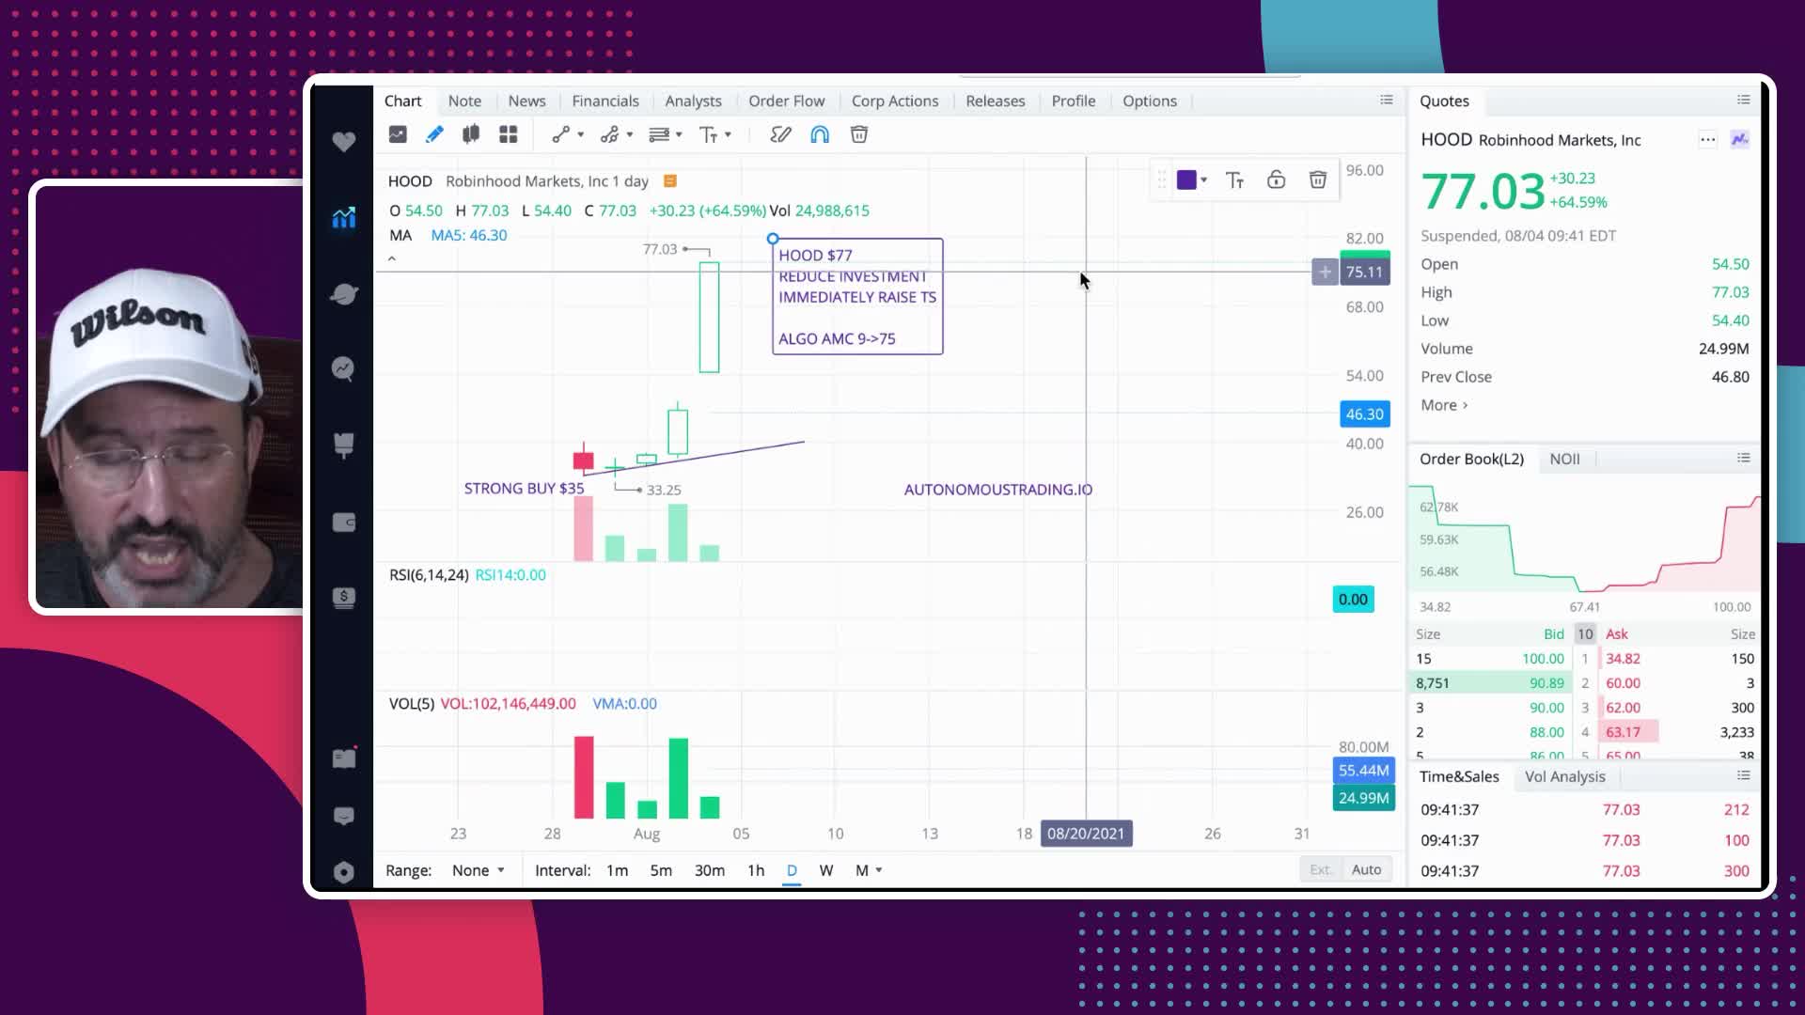Viewport: 1805px width, 1015px height.
Task: Open the Time&Sales panel menu icon
Action: coord(1743,775)
